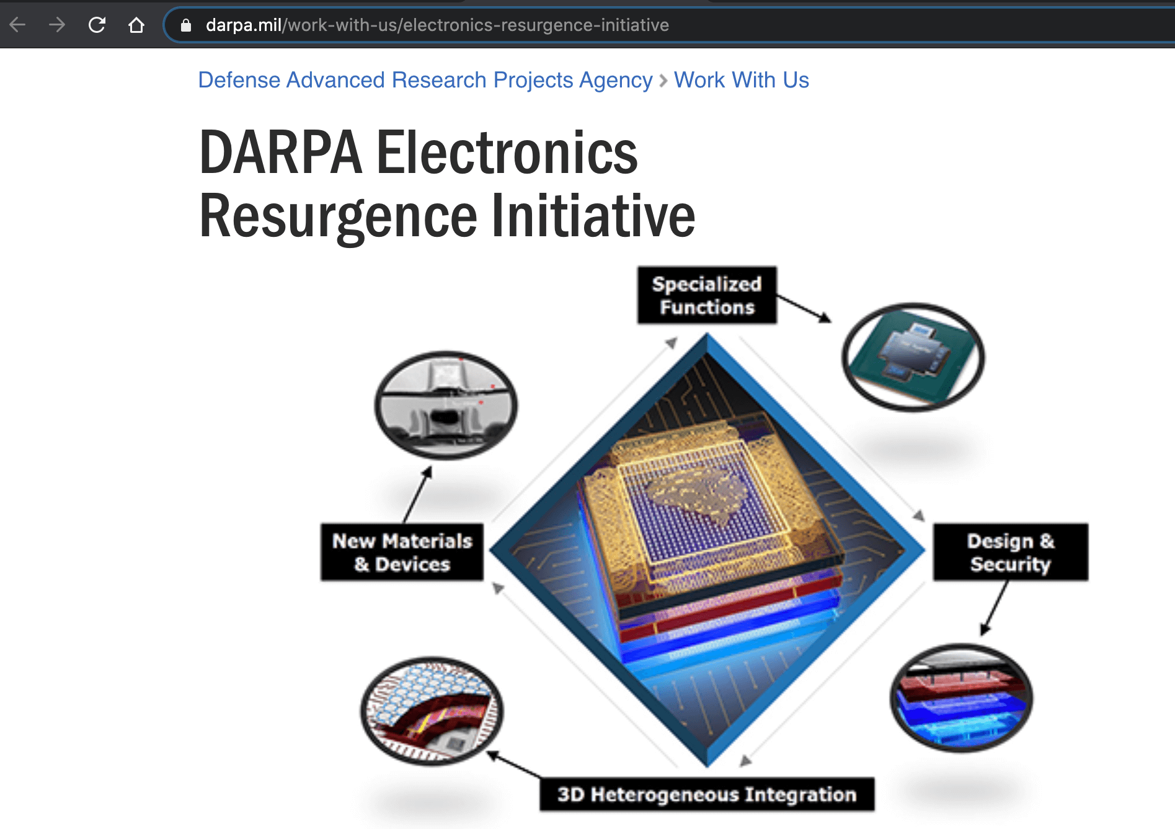This screenshot has width=1175, height=829.
Task: Click the breadcrumb chevron separator
Action: [662, 80]
